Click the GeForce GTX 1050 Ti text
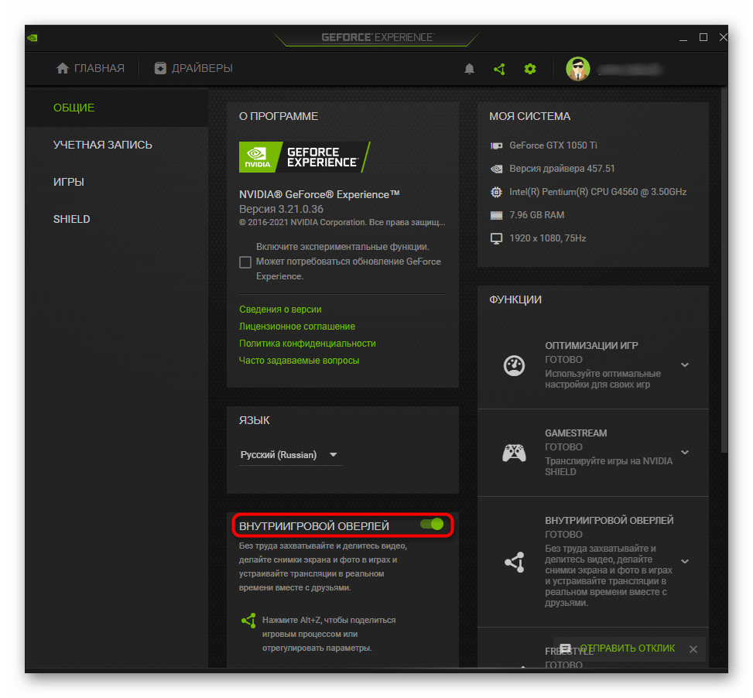753x698 pixels. point(553,145)
